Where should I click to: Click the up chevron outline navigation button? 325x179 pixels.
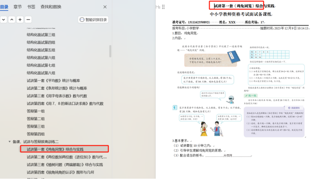click(x=12, y=19)
